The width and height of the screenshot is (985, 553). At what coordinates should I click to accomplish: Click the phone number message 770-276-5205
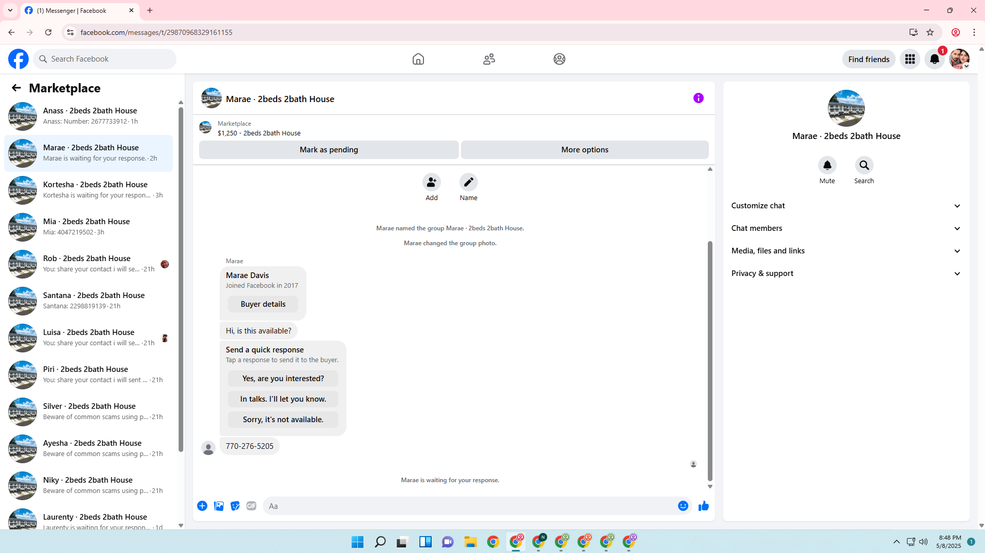point(249,446)
